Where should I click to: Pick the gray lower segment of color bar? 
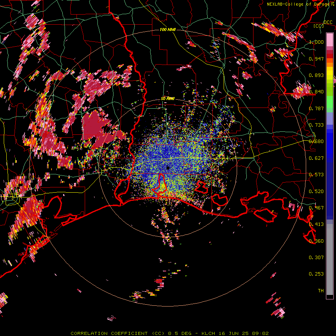tap(330, 259)
